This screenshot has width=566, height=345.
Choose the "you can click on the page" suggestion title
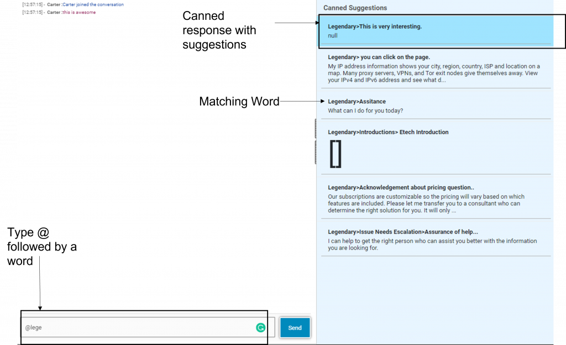pos(379,57)
